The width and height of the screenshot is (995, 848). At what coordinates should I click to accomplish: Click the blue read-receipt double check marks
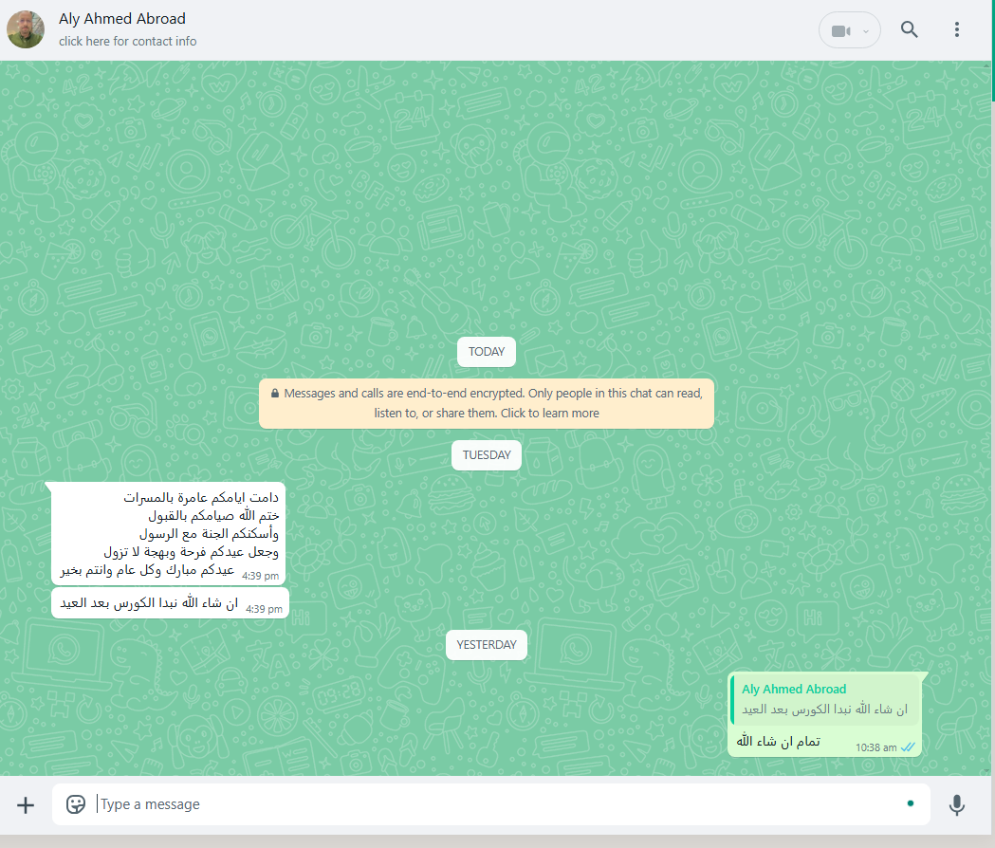click(908, 747)
